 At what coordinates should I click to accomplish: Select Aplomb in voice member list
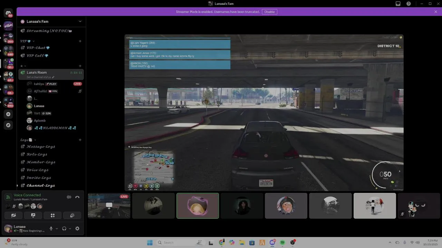pos(55,121)
